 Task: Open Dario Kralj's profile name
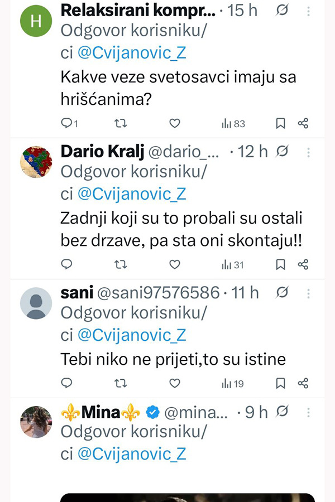[101, 151]
